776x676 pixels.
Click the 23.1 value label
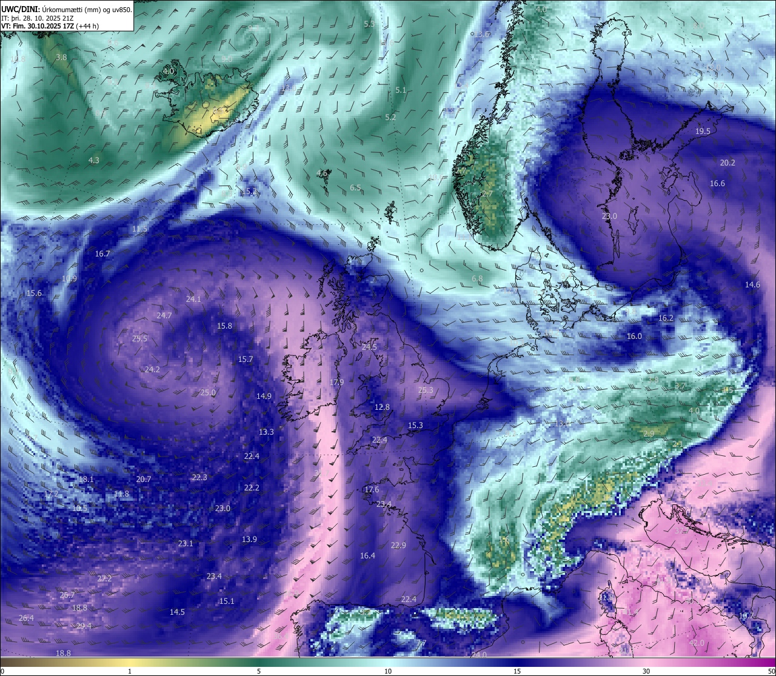(x=186, y=544)
